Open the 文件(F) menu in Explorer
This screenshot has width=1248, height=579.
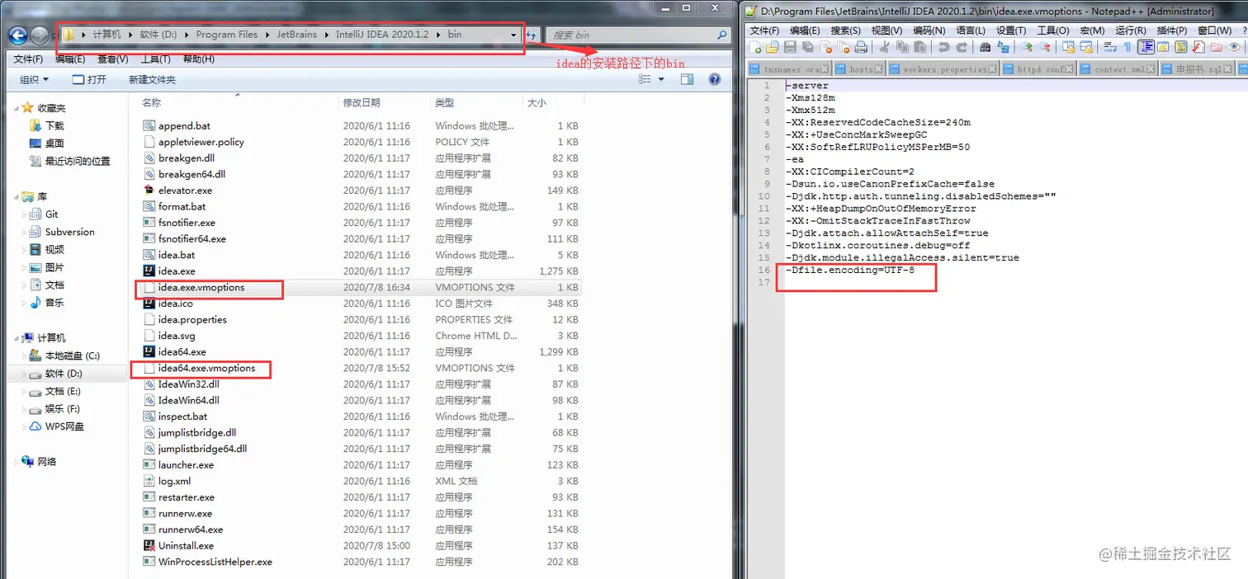pos(29,59)
